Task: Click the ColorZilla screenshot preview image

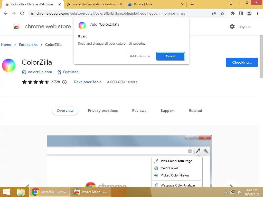Action: (x=129, y=161)
